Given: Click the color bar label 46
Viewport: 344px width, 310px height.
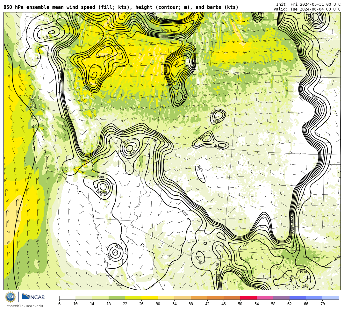Looking at the screenshot, I should 224,304.
